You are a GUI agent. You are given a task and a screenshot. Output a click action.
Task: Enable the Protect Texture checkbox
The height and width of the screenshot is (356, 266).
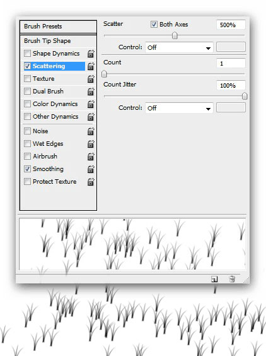pyautogui.click(x=27, y=181)
